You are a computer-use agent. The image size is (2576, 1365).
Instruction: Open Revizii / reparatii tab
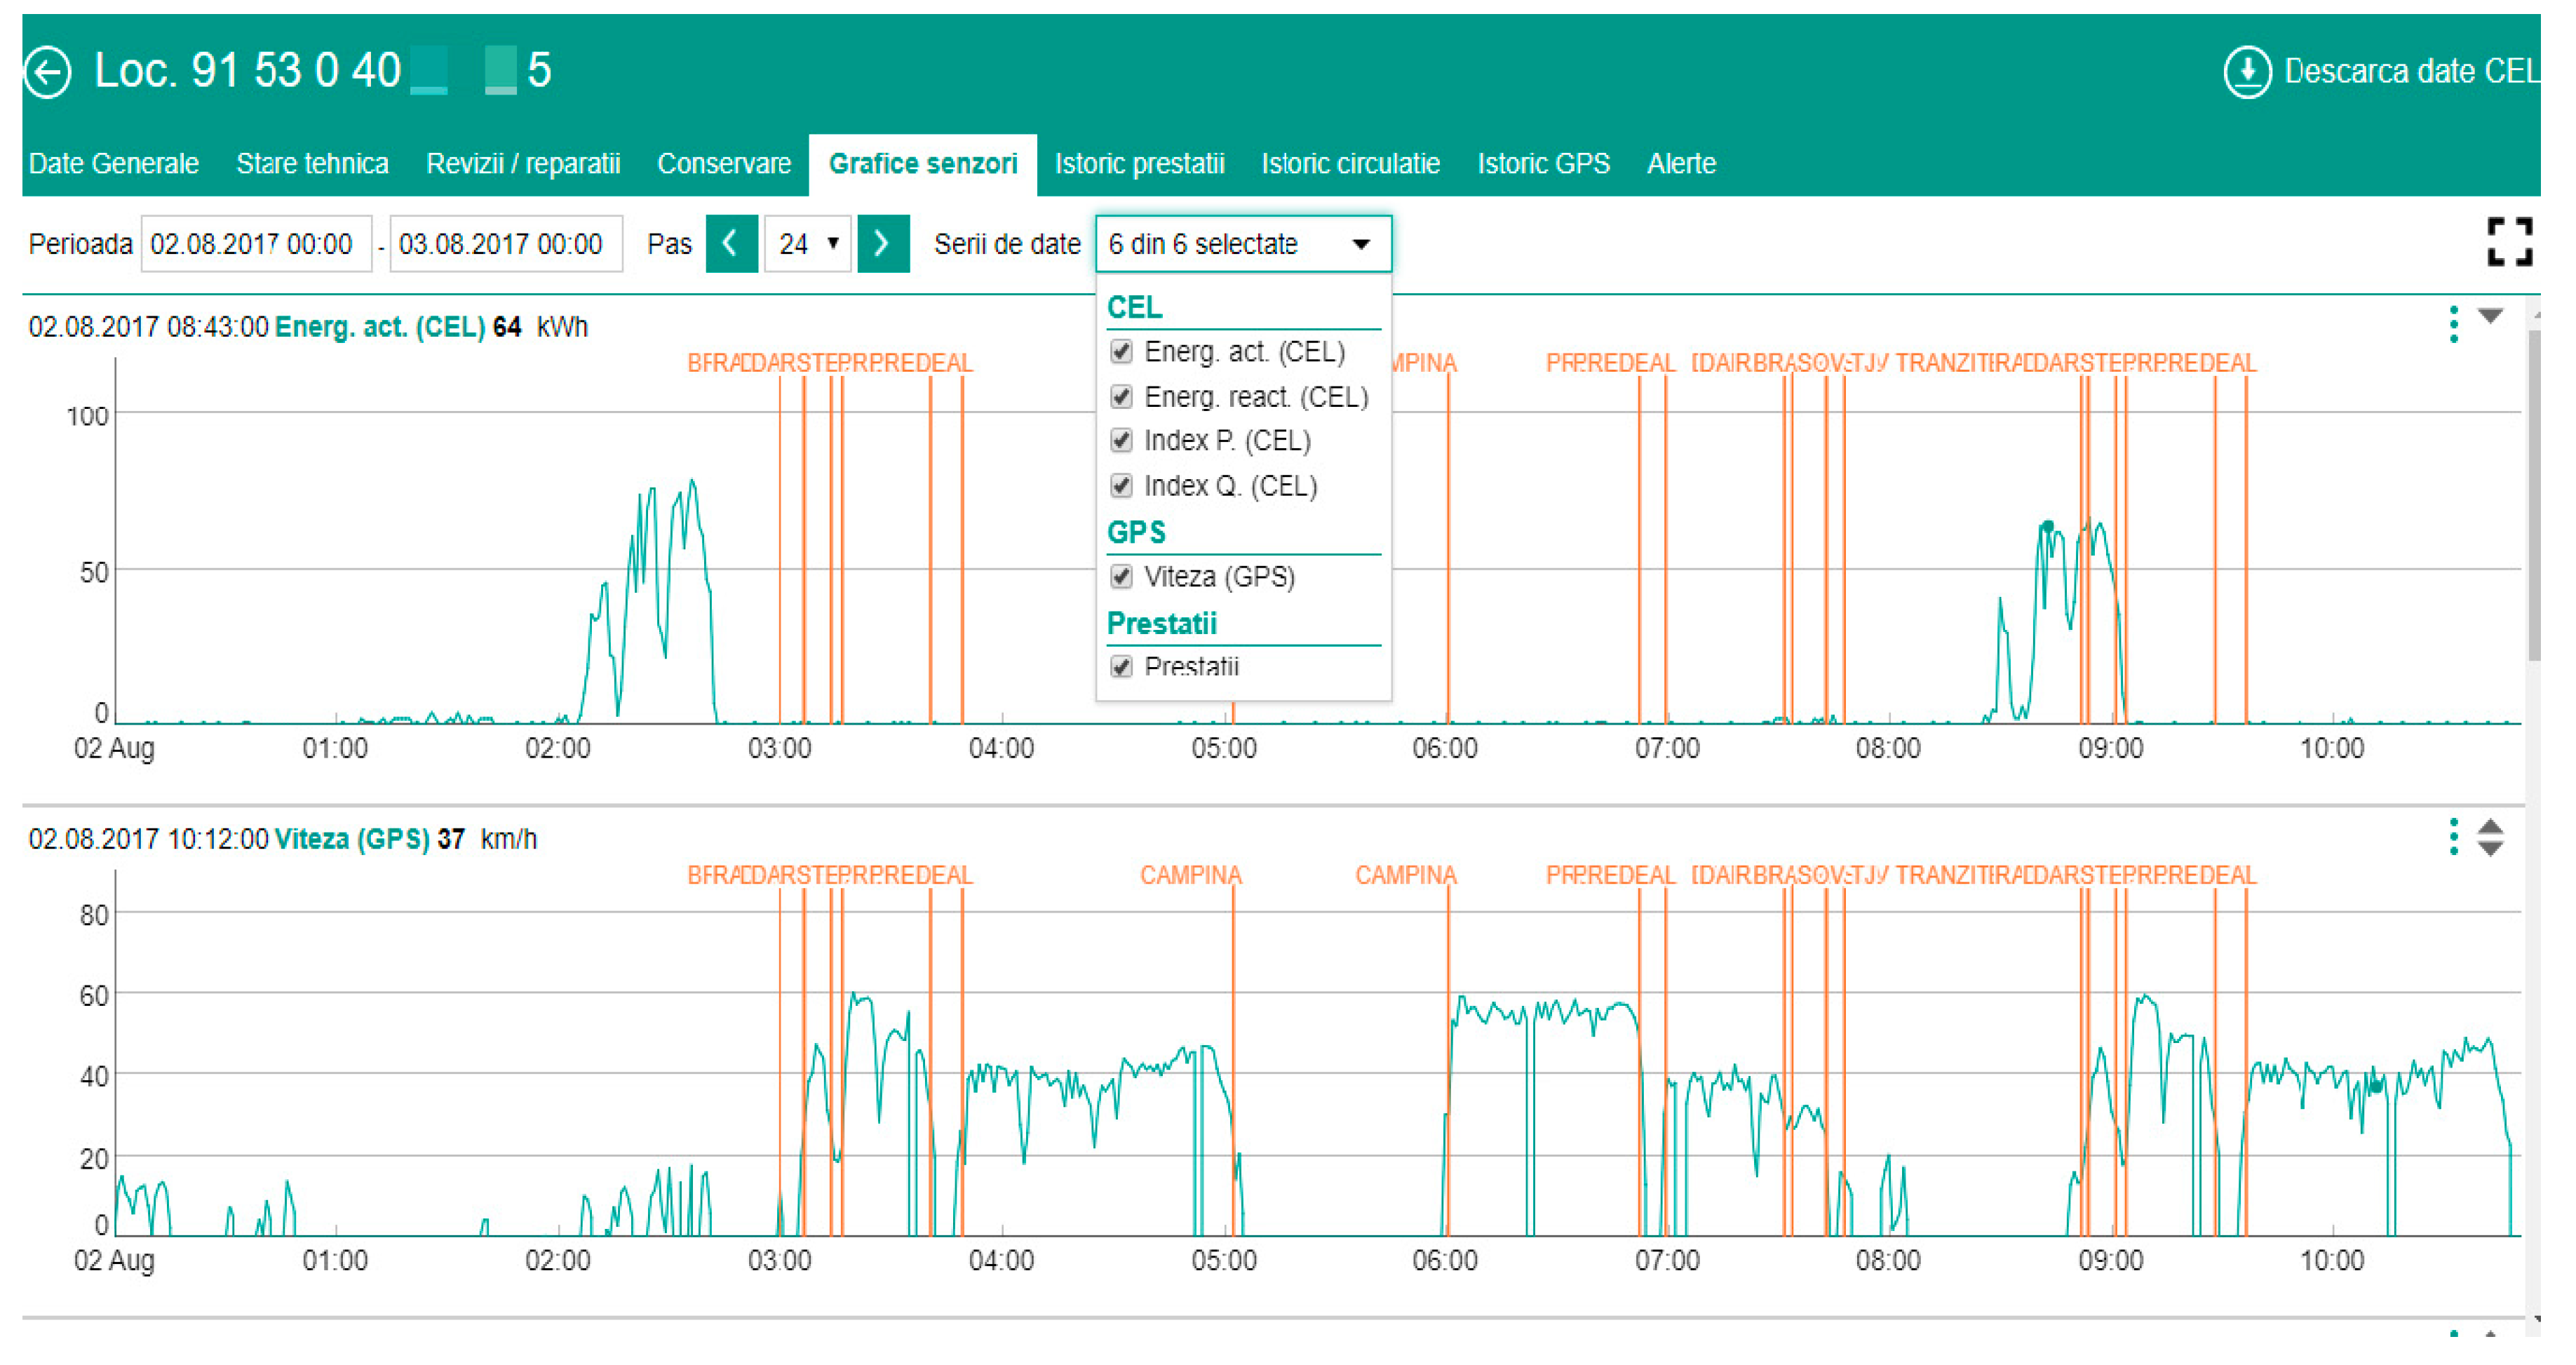pyautogui.click(x=523, y=163)
